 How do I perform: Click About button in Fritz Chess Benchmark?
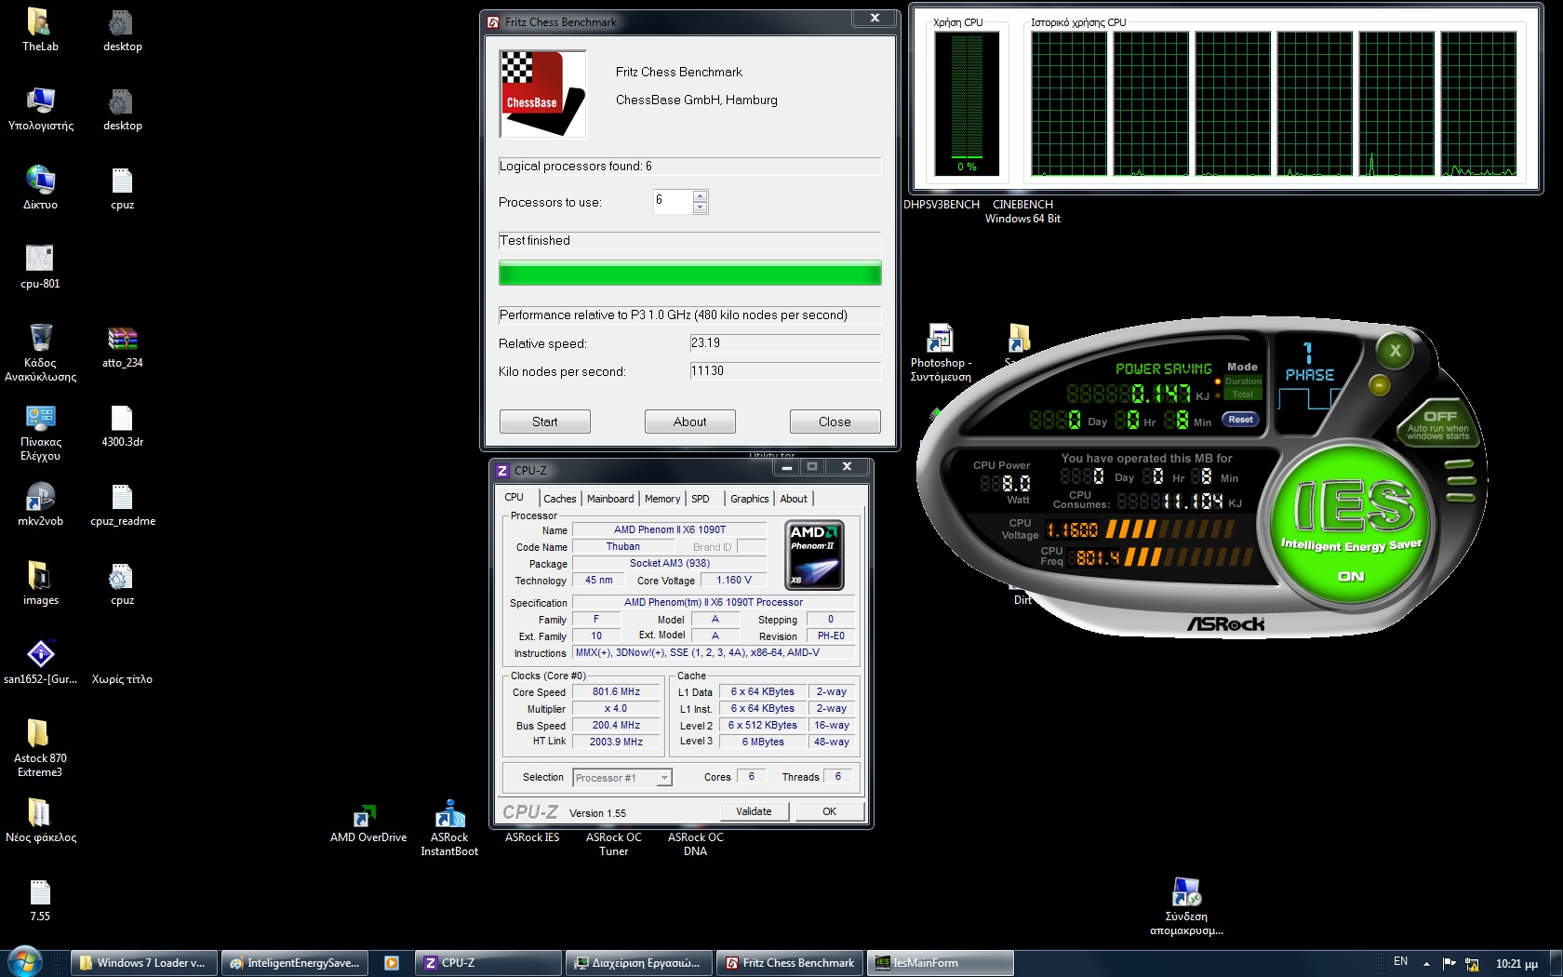point(690,422)
